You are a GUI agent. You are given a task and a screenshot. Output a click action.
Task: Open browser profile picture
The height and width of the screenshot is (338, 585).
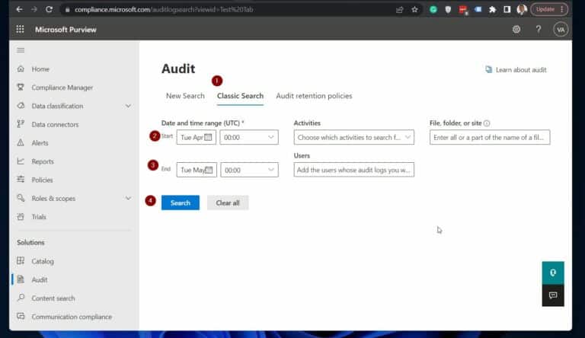coord(522,10)
